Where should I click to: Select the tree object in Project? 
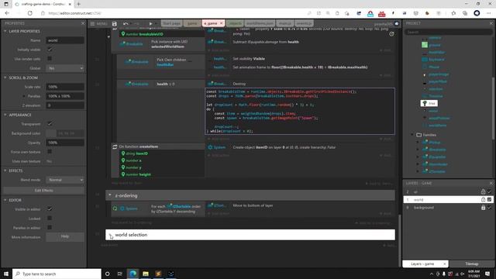click(x=429, y=103)
